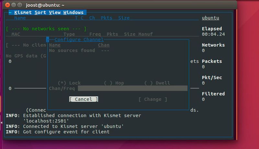Click the Elapsed time value 00:04.24
The width and height of the screenshot is (259, 149).
[x=213, y=34]
